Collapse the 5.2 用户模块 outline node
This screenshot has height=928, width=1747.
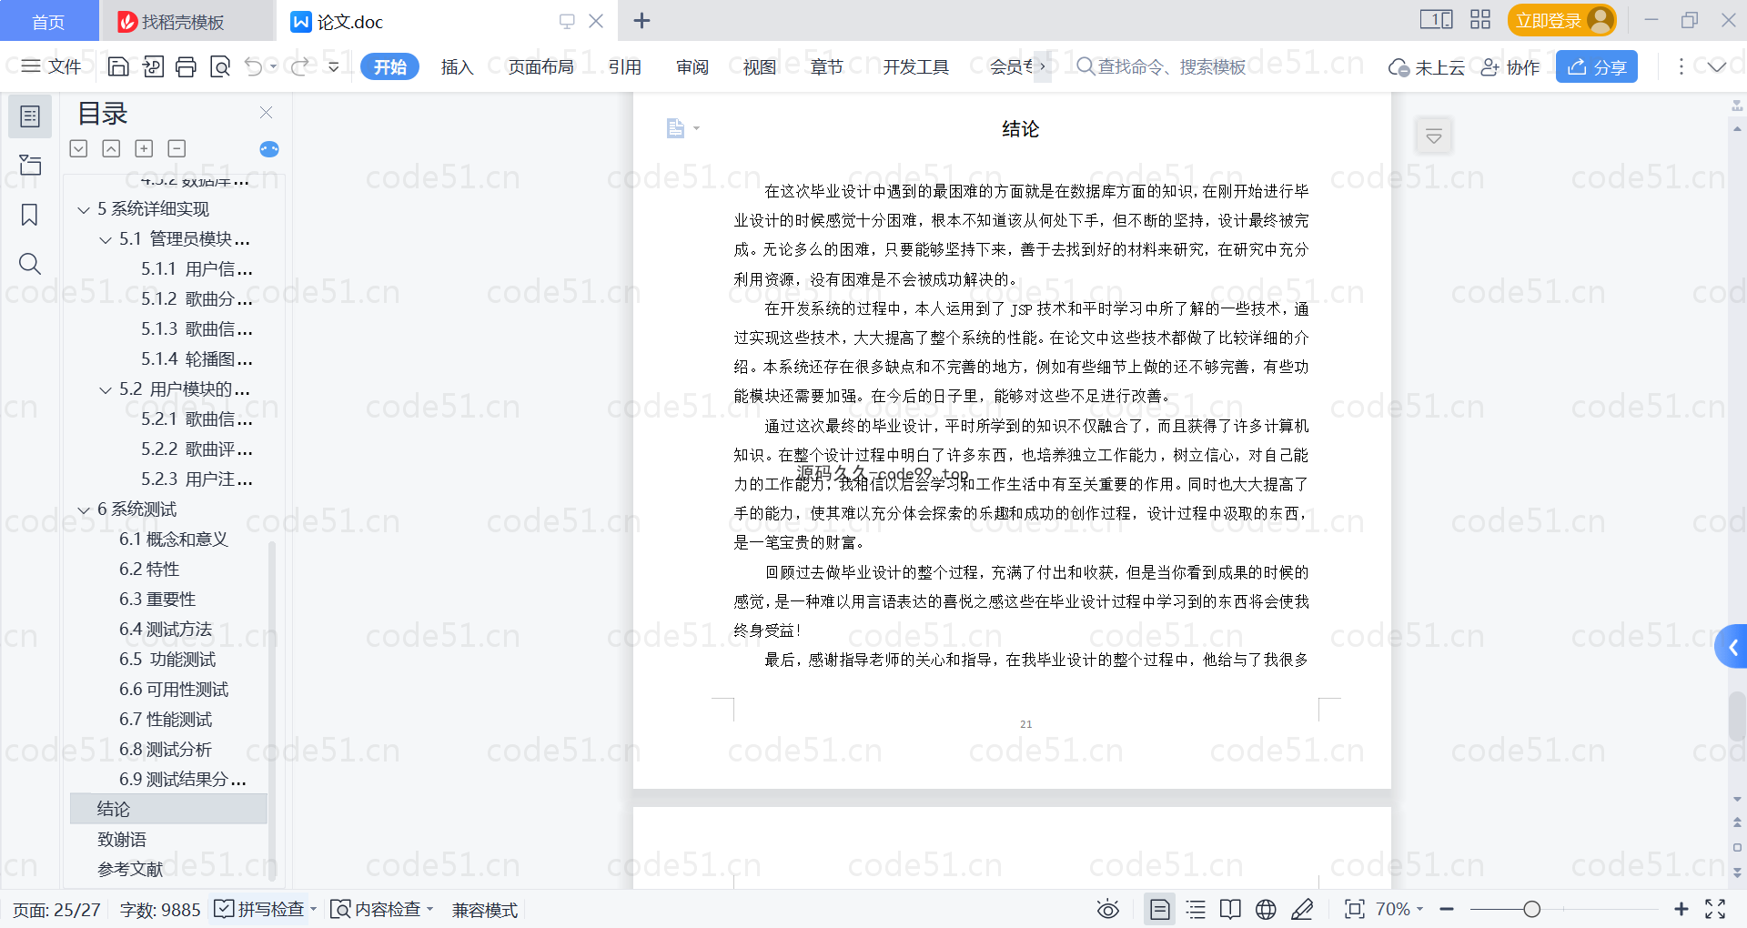(x=106, y=390)
